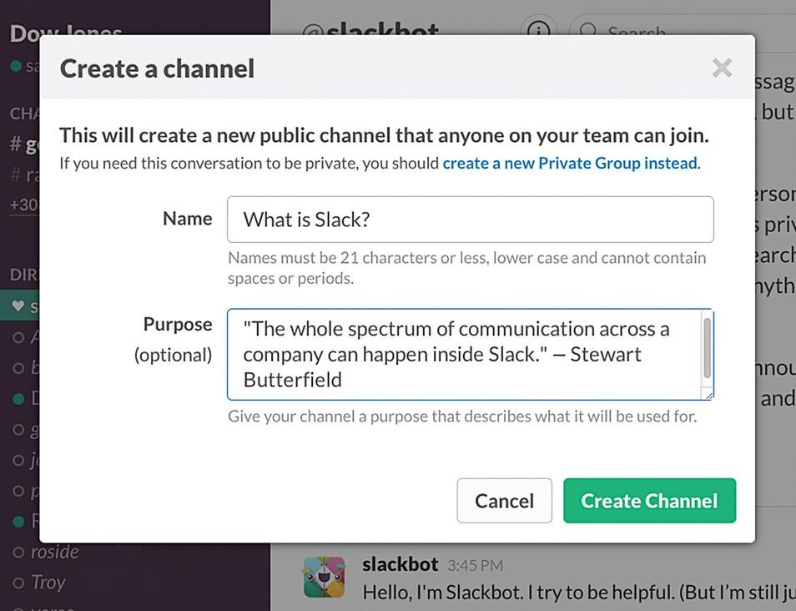Click the 'Create a channel' dialog title
This screenshot has width=796, height=611.
coord(157,68)
